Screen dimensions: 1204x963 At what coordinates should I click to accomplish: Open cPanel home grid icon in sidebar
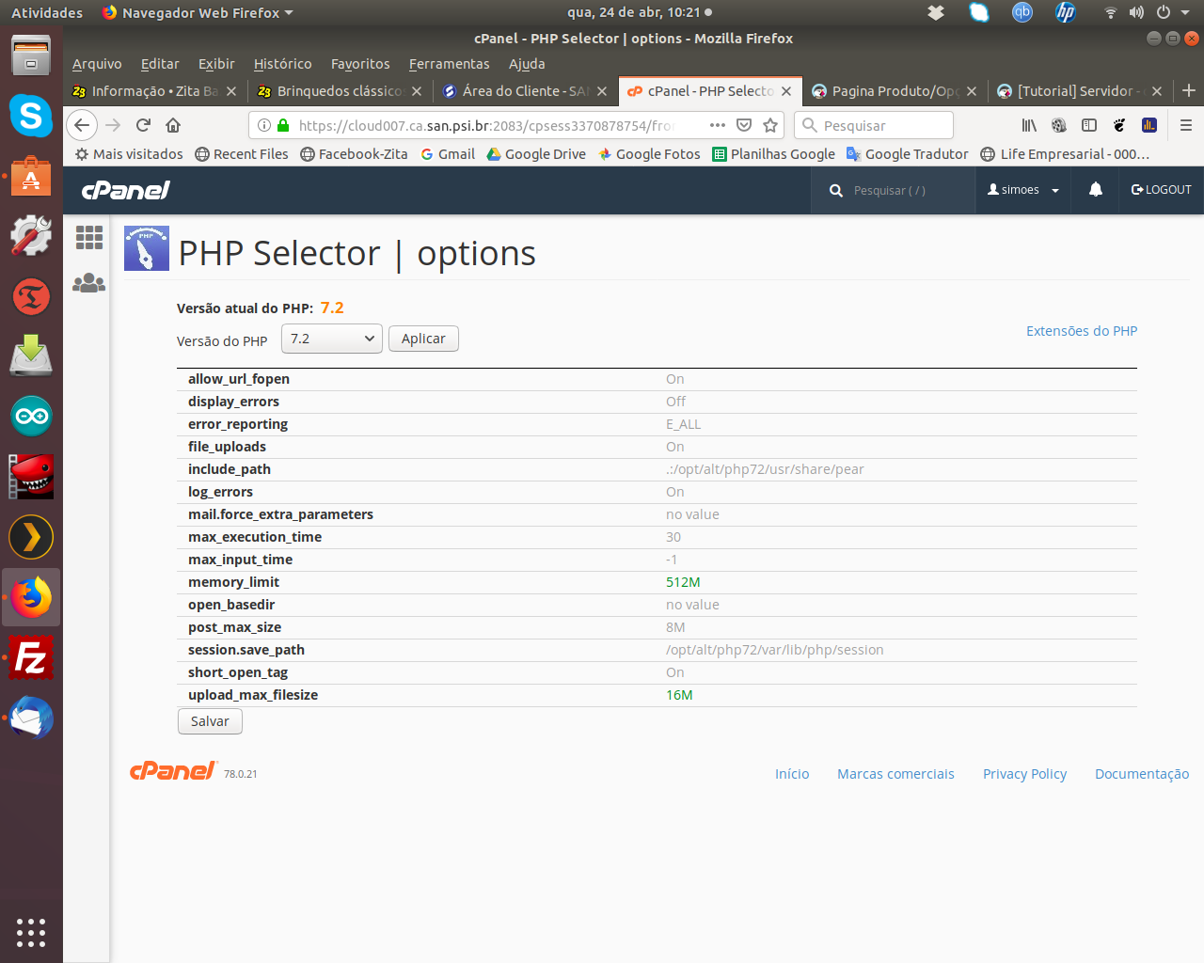pyautogui.click(x=89, y=238)
